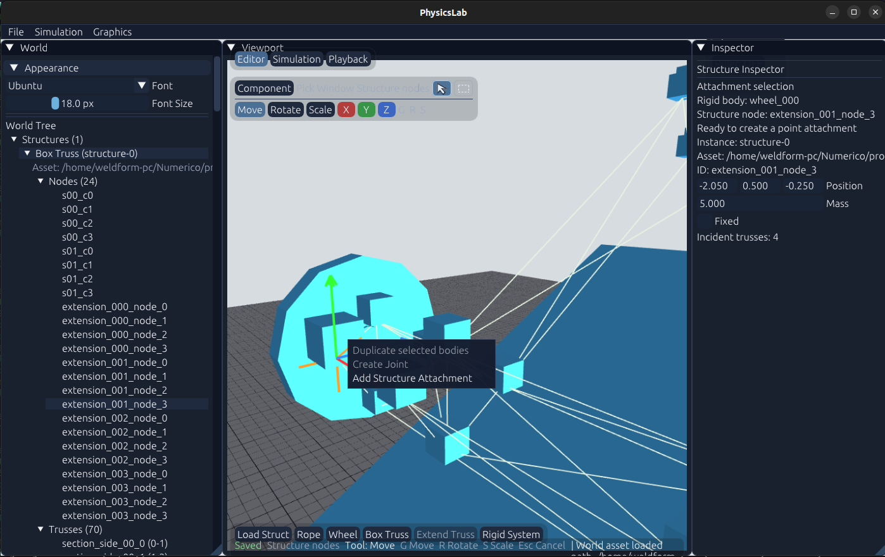Select node s00_c3 in tree
This screenshot has width=885, height=557.
77,237
